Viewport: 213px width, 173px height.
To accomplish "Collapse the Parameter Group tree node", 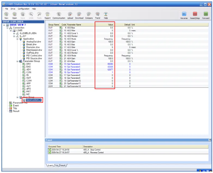I will [17, 61].
